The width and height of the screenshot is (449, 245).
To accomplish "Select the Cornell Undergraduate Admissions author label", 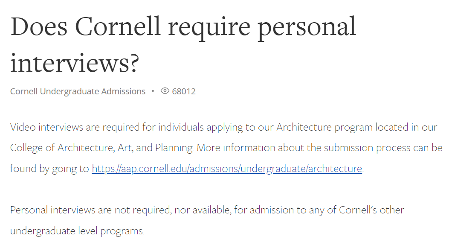I will 78,91.
